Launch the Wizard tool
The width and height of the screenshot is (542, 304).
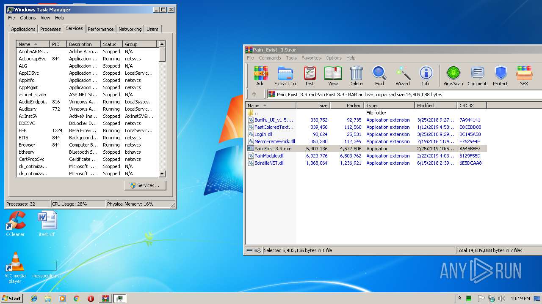[x=403, y=76]
